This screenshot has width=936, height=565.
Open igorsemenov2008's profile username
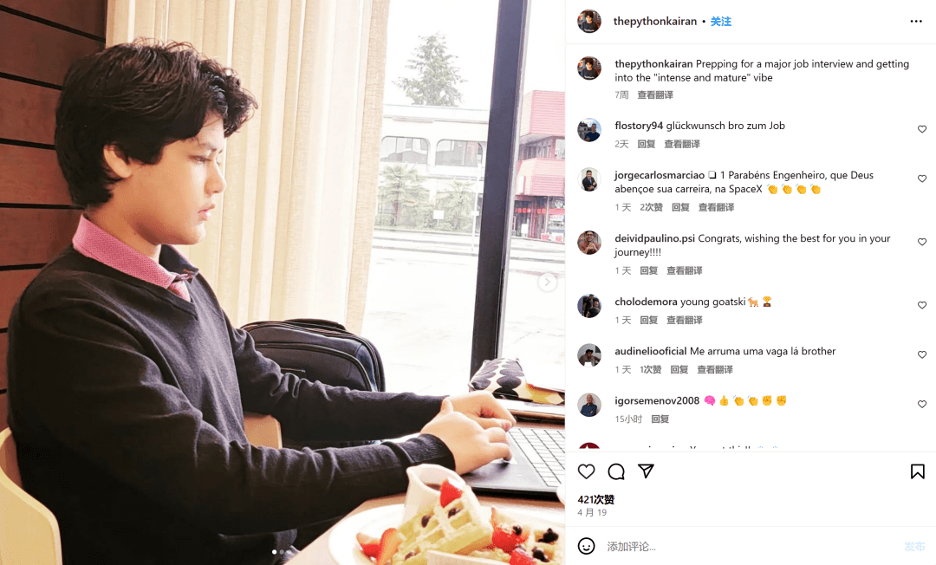(x=657, y=400)
